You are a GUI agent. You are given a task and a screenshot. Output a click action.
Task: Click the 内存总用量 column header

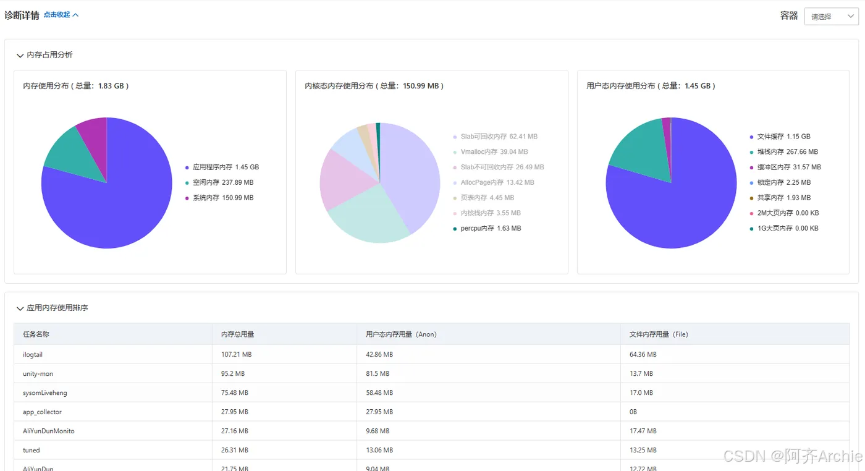pyautogui.click(x=238, y=334)
